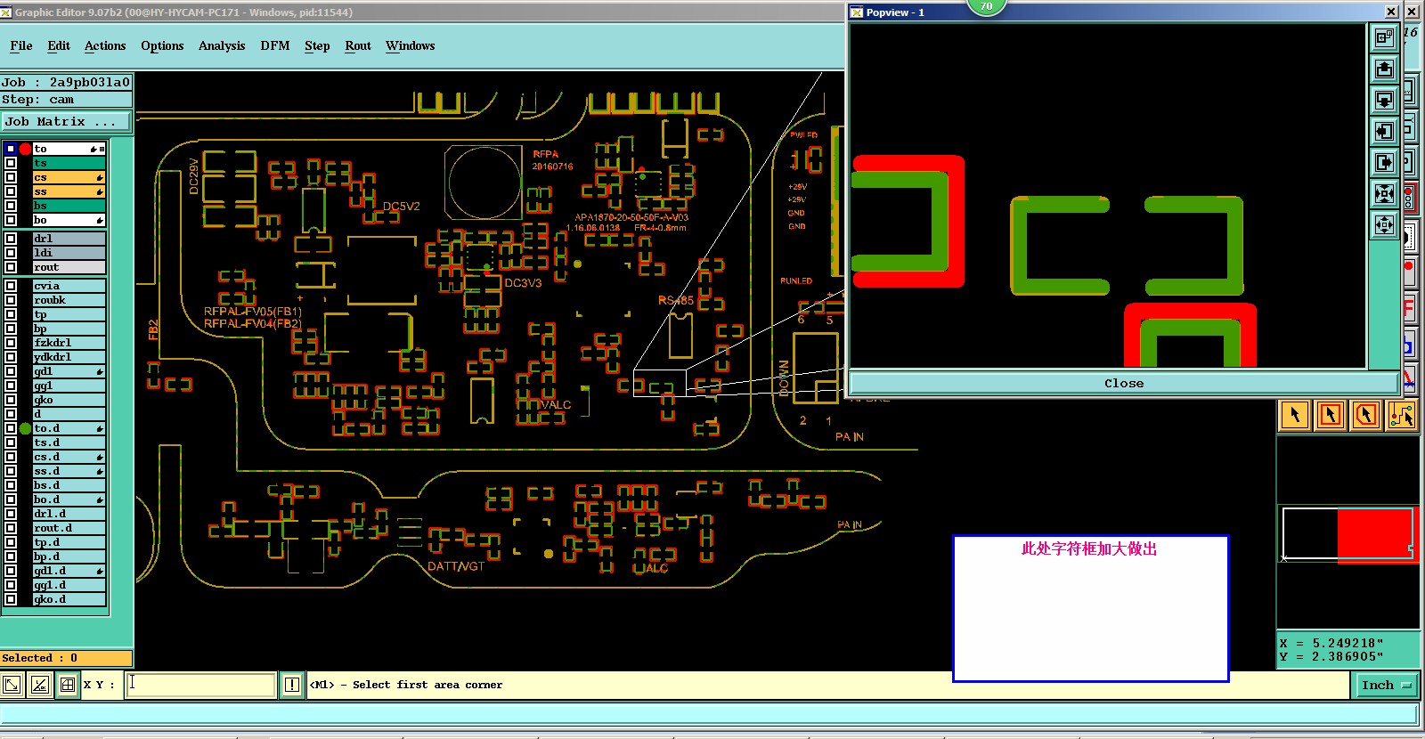Click the angle-snap icon in status bar
Image resolution: width=1425 pixels, height=739 pixels.
coord(40,685)
